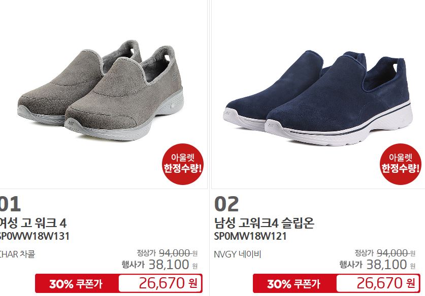Click the struck-through 94,000 price of item 01
Screen dimensions: 425x296
(x=175, y=253)
